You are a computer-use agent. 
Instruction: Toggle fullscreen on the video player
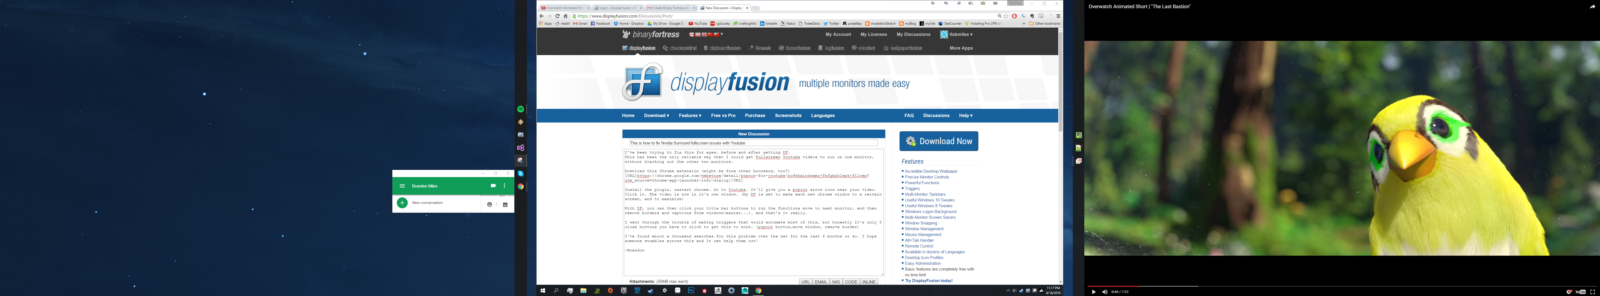(1593, 292)
